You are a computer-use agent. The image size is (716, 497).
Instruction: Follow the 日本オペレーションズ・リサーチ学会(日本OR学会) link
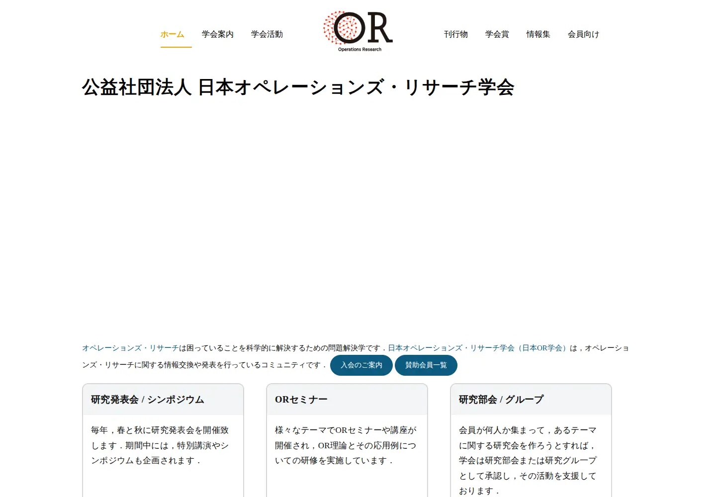pyautogui.click(x=478, y=348)
